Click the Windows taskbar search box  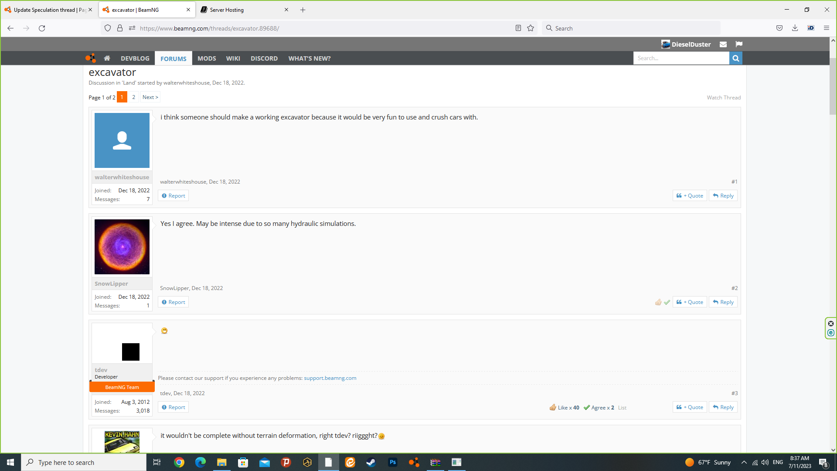pos(84,462)
